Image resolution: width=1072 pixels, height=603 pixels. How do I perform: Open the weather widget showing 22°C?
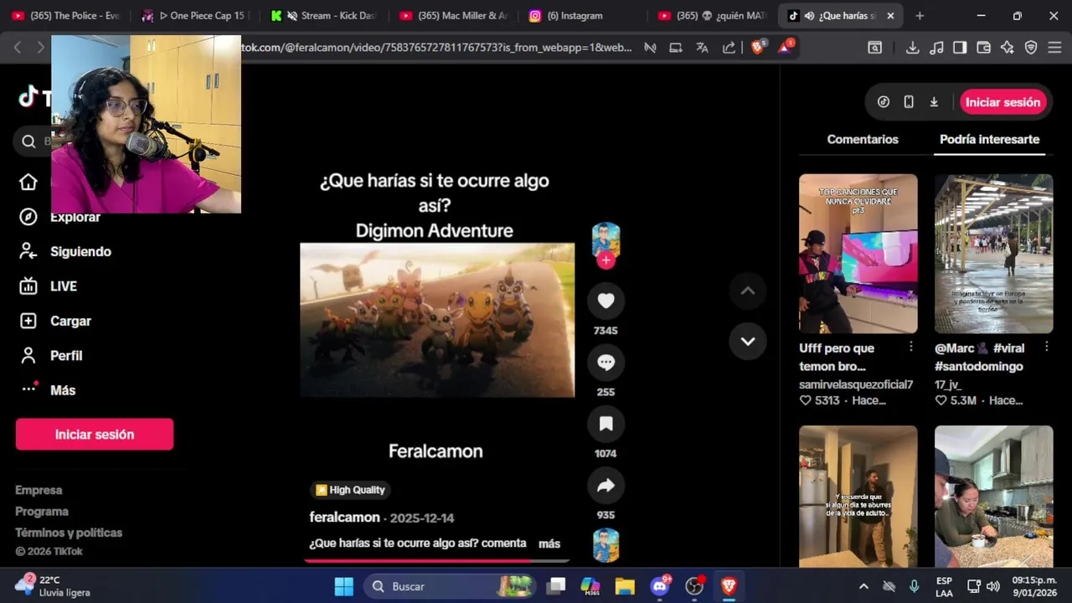[x=54, y=586]
